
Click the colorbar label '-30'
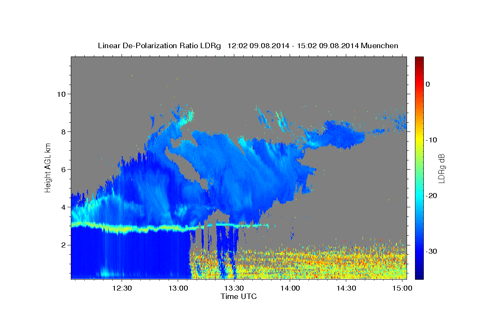(x=431, y=251)
